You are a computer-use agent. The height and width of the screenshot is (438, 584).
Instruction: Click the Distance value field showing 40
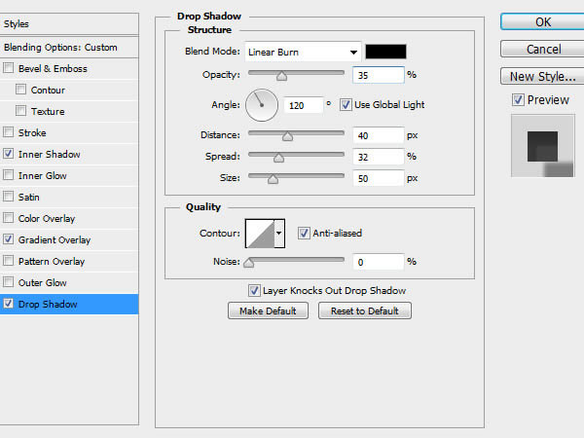coord(378,135)
